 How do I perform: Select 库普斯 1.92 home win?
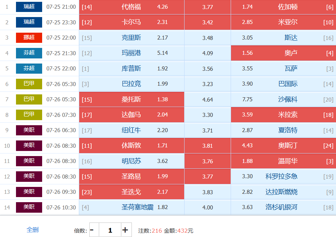tap(131, 69)
